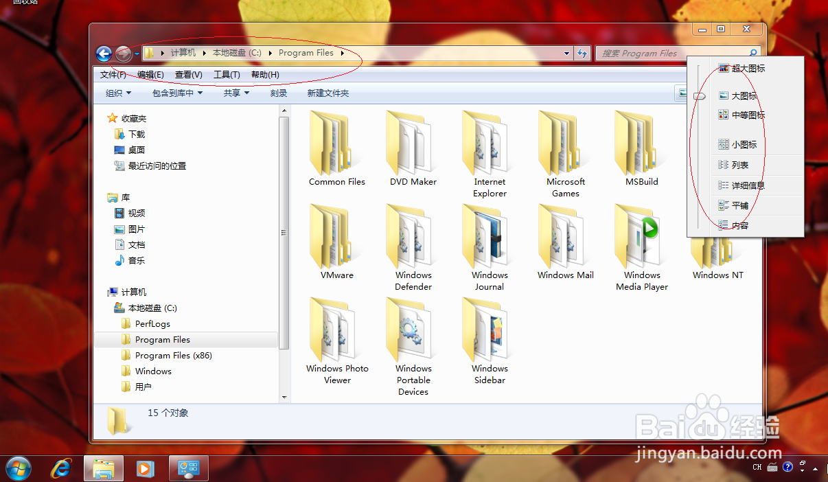Open the 编辑(E) menu
This screenshot has height=482, width=828.
(x=150, y=75)
